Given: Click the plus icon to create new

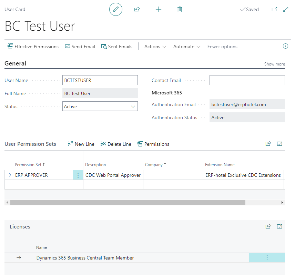Looking at the screenshot, I should click(158, 9).
